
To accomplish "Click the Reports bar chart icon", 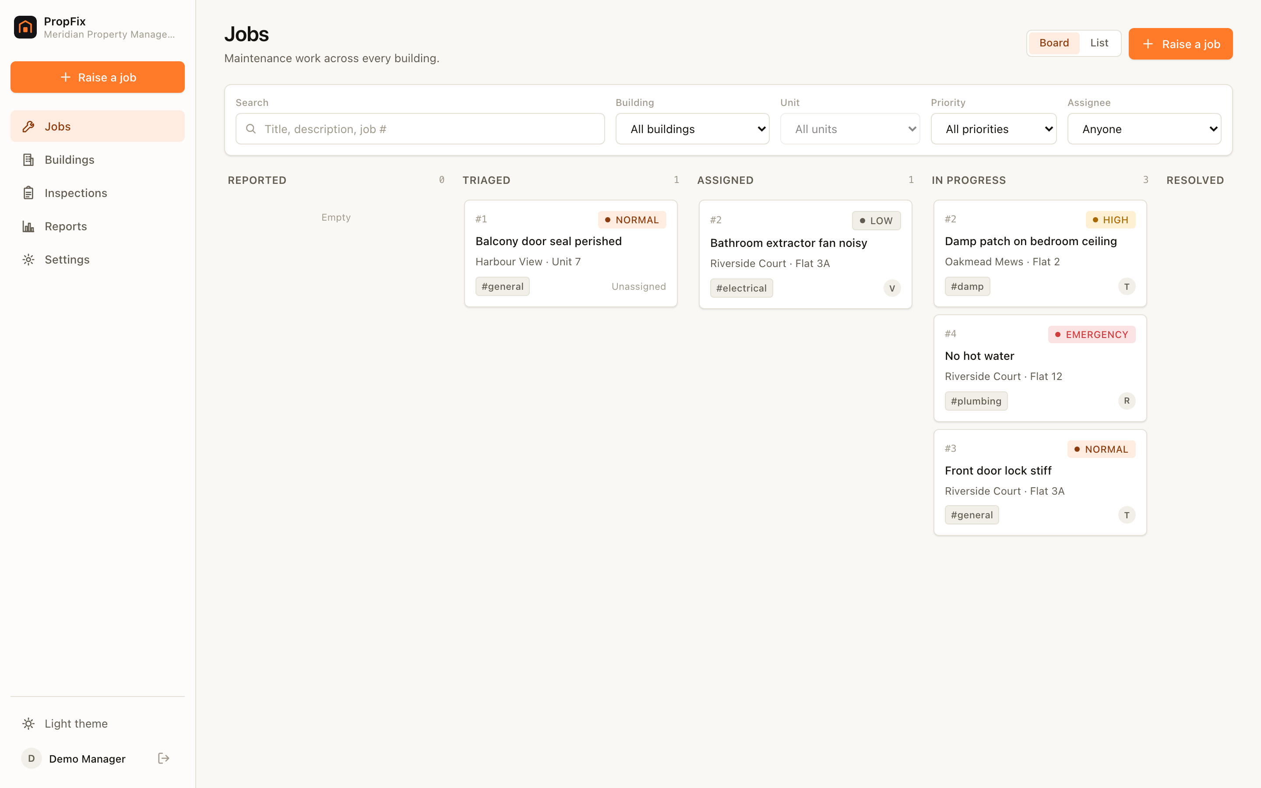I will [x=28, y=227].
